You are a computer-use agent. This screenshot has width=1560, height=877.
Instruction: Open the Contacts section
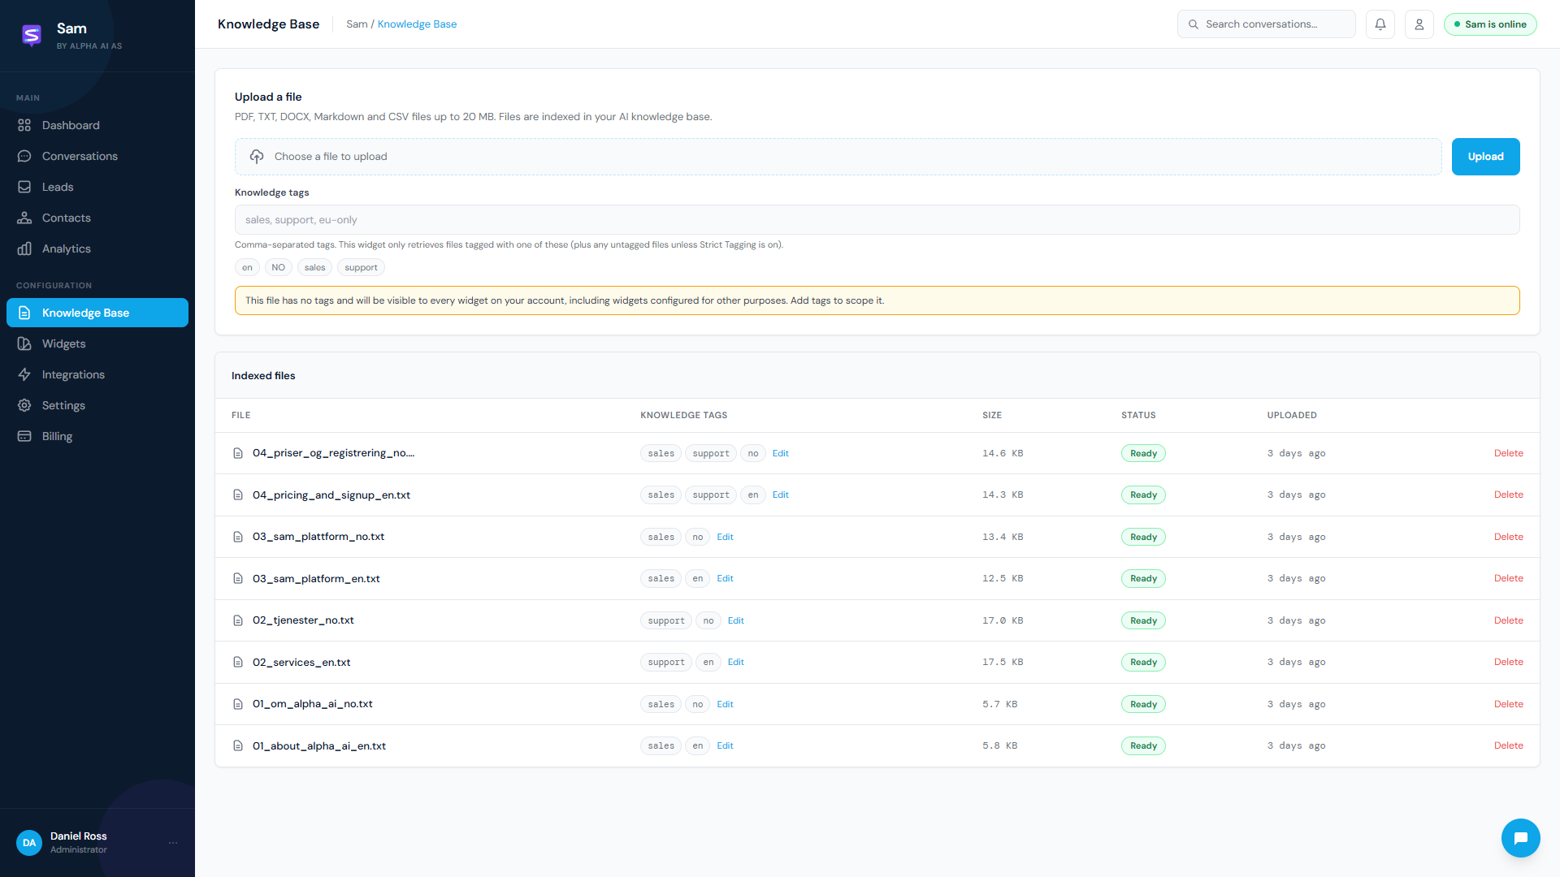click(x=97, y=218)
